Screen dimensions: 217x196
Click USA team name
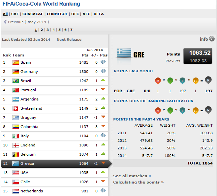24,173
